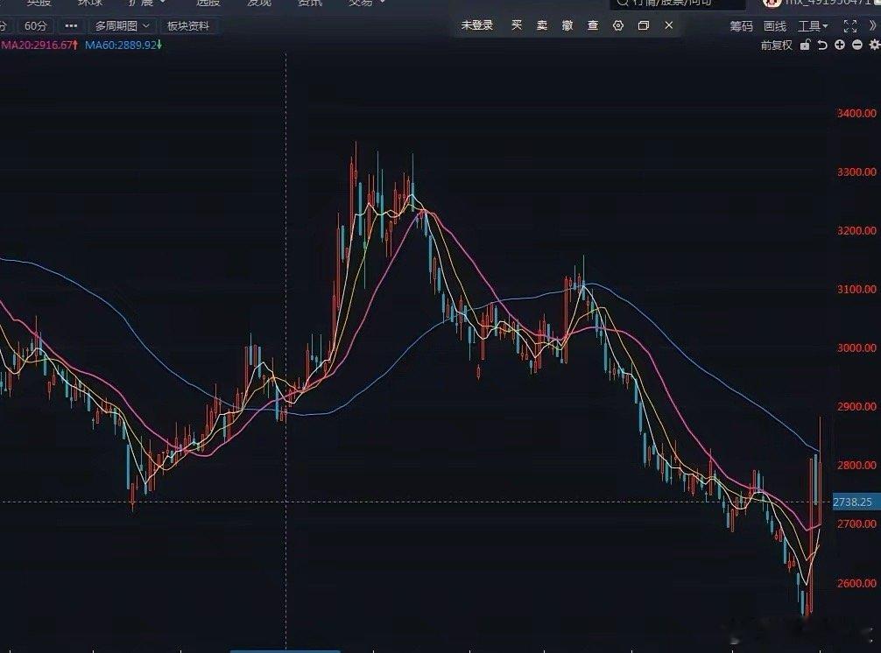Screen dimensions: 881x653
Task: Click the 3000.00 price axis label
Action: click(x=856, y=348)
